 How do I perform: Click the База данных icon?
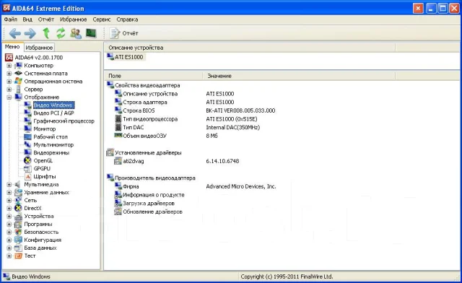tap(18, 248)
